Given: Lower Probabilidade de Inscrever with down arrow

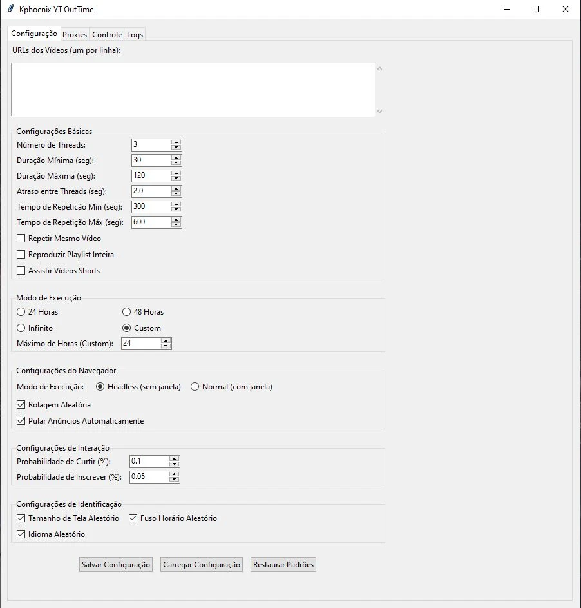Looking at the screenshot, I should (174, 480).
